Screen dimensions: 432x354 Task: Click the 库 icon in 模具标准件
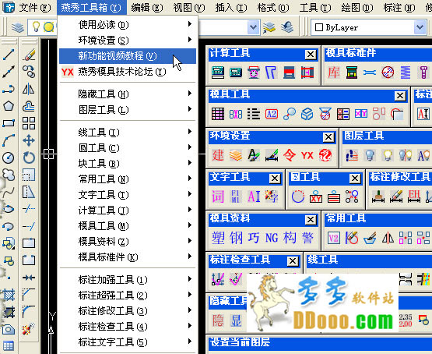pyautogui.click(x=334, y=73)
